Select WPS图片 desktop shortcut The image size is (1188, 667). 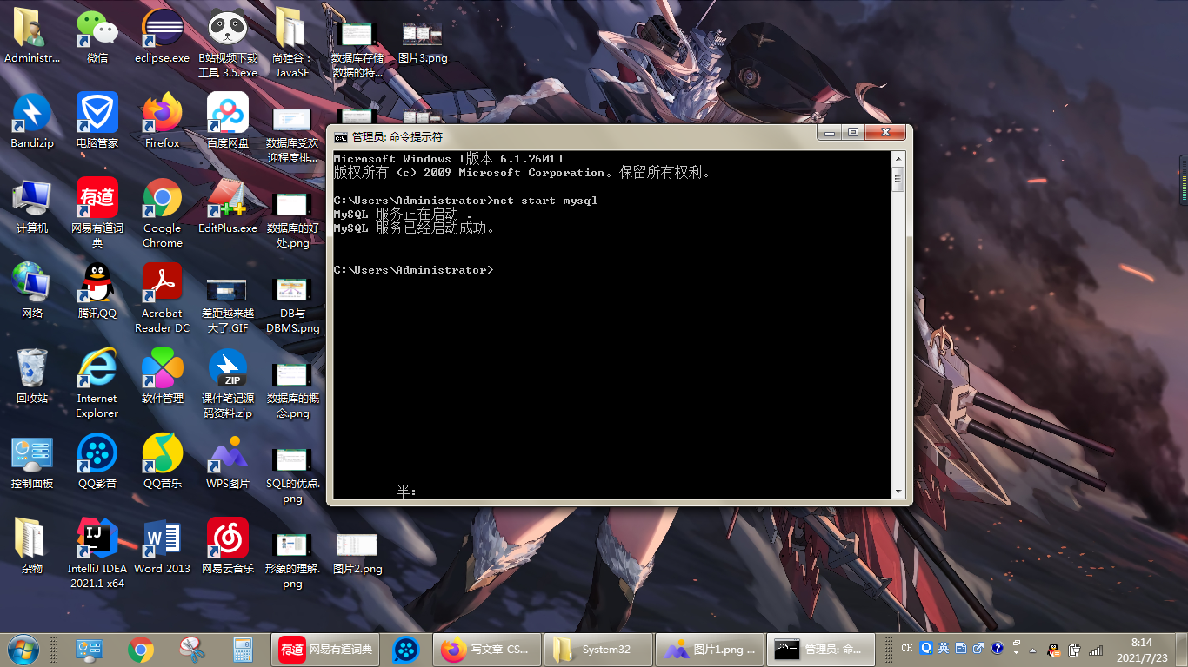pos(228,462)
